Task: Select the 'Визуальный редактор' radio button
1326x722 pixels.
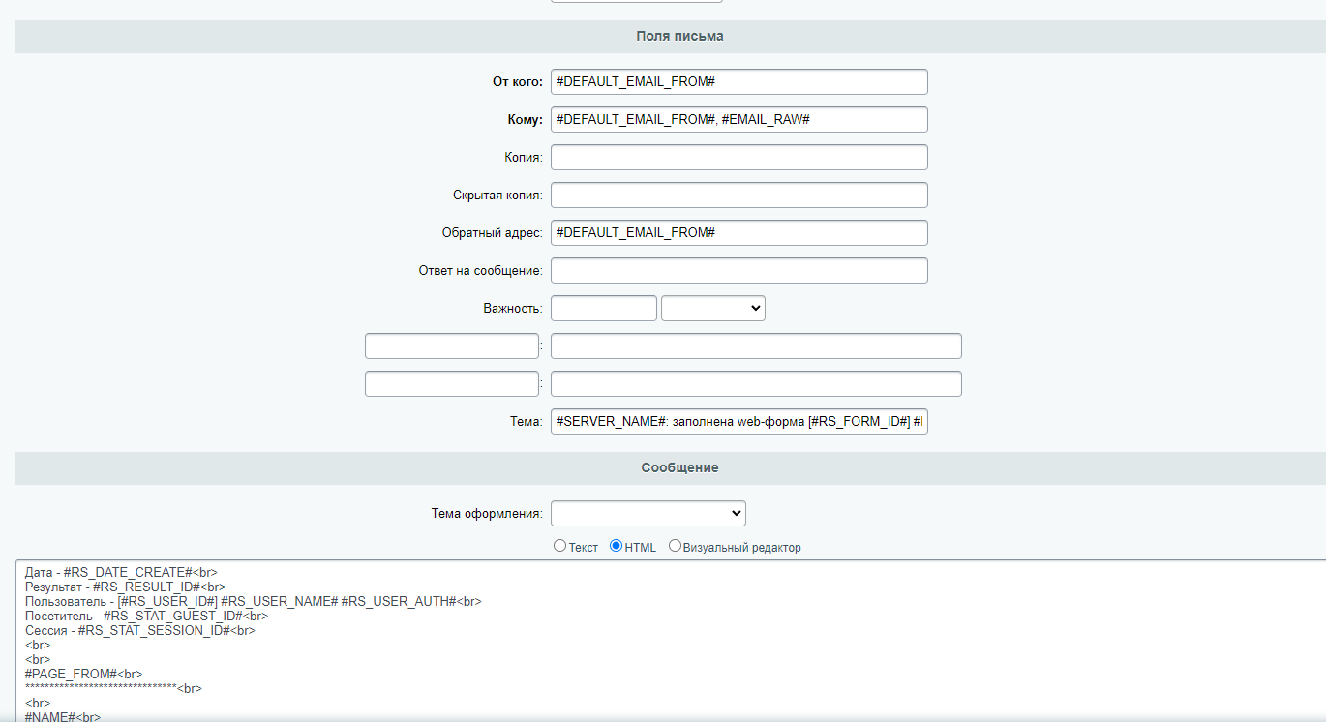Action: (x=675, y=546)
